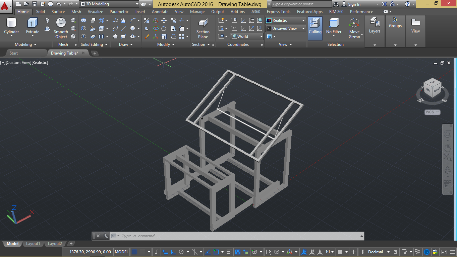The width and height of the screenshot is (457, 257).
Task: Open the World coordinate system dropdown
Action: (x=247, y=36)
